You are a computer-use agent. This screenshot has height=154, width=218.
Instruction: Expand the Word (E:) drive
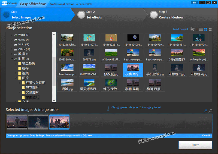click(12, 35)
